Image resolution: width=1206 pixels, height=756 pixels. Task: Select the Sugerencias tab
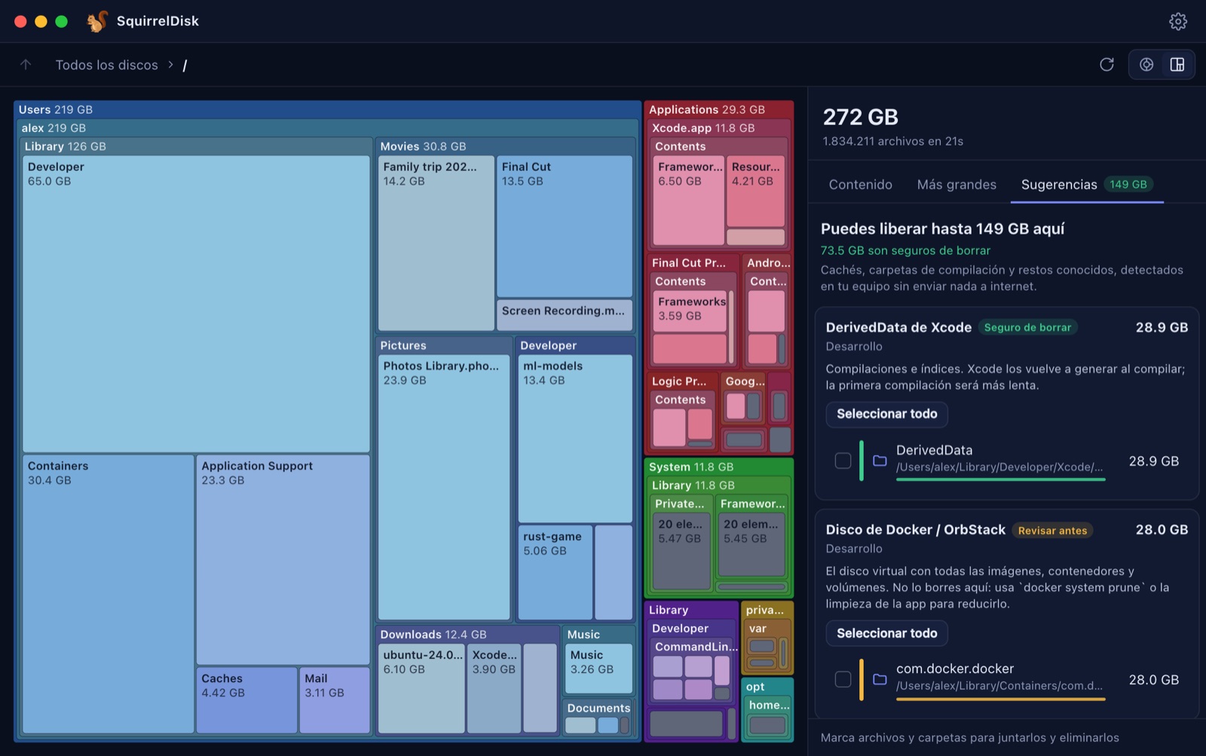pos(1087,185)
